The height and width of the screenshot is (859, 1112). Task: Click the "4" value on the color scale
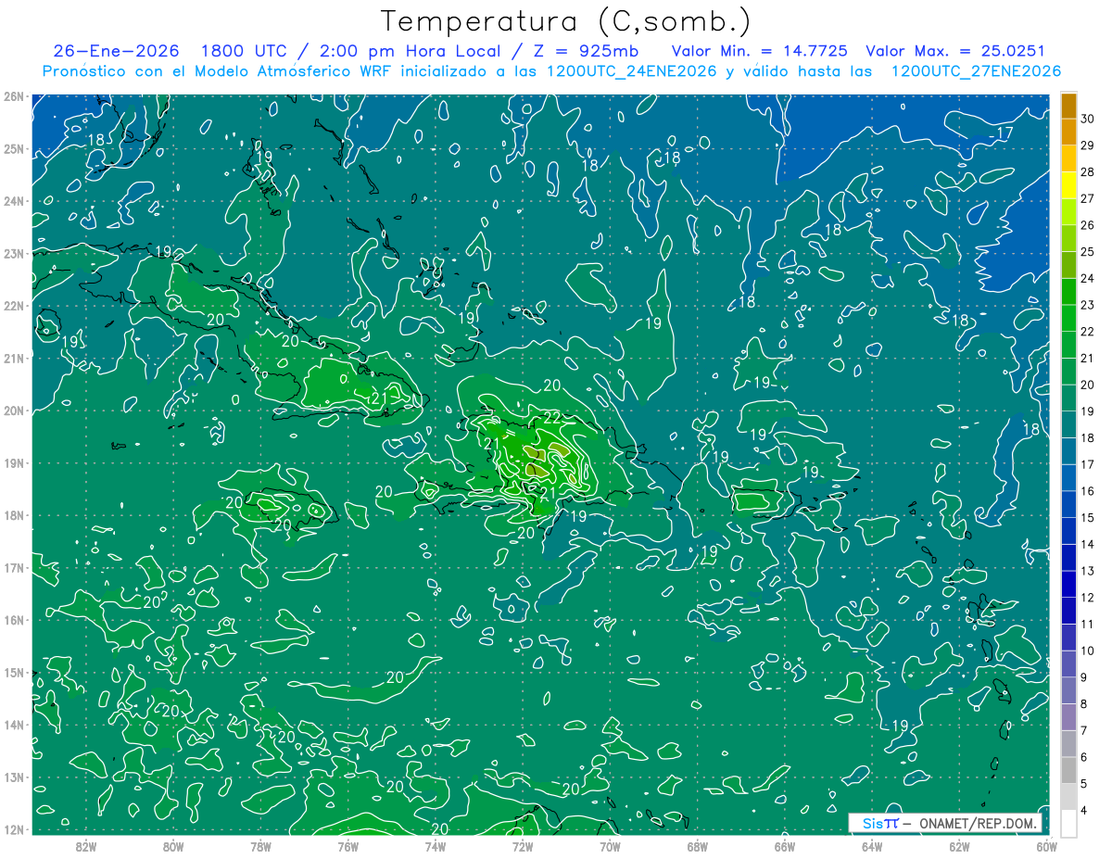pyautogui.click(x=1085, y=810)
